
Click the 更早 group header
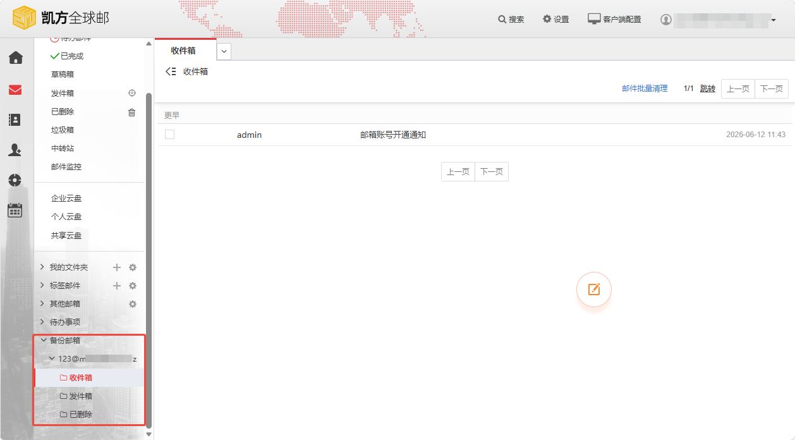(172, 116)
